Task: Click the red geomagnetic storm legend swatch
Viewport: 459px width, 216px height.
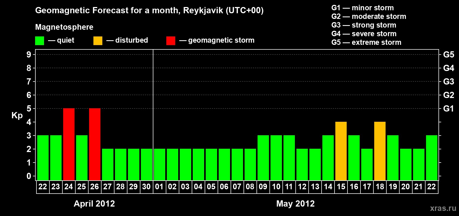Action: [171, 41]
